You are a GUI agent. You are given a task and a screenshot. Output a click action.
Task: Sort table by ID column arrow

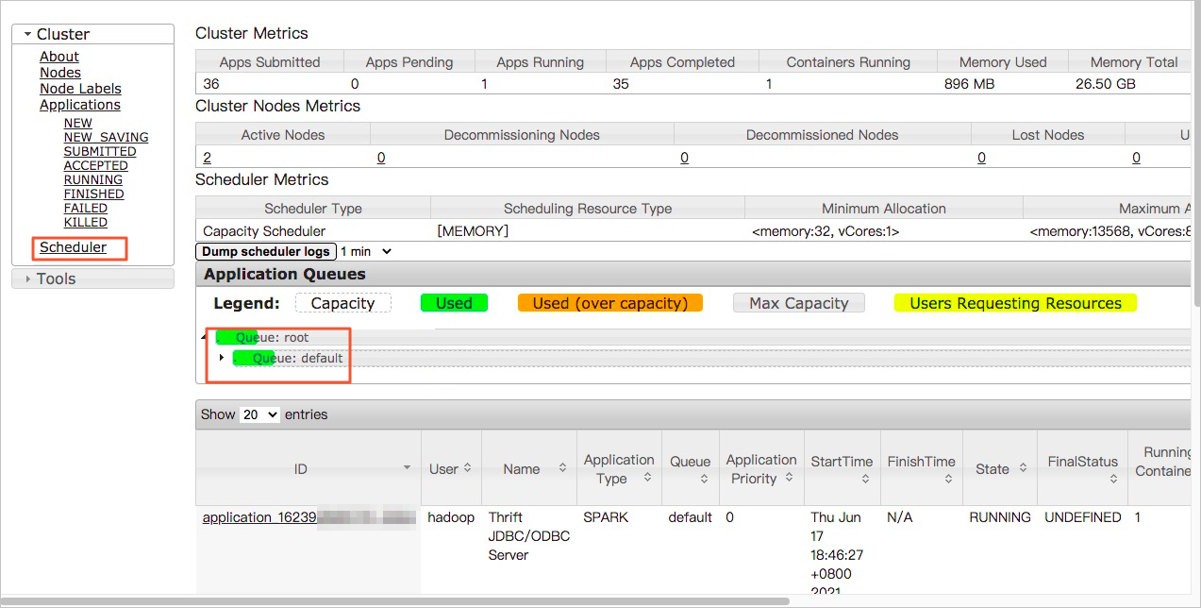[407, 468]
